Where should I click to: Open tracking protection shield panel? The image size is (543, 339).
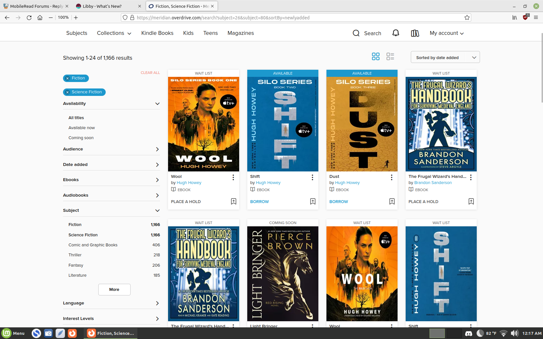pyautogui.click(x=125, y=18)
